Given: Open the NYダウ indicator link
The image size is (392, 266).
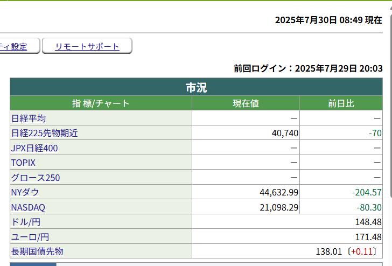Looking at the screenshot, I should [x=25, y=192].
